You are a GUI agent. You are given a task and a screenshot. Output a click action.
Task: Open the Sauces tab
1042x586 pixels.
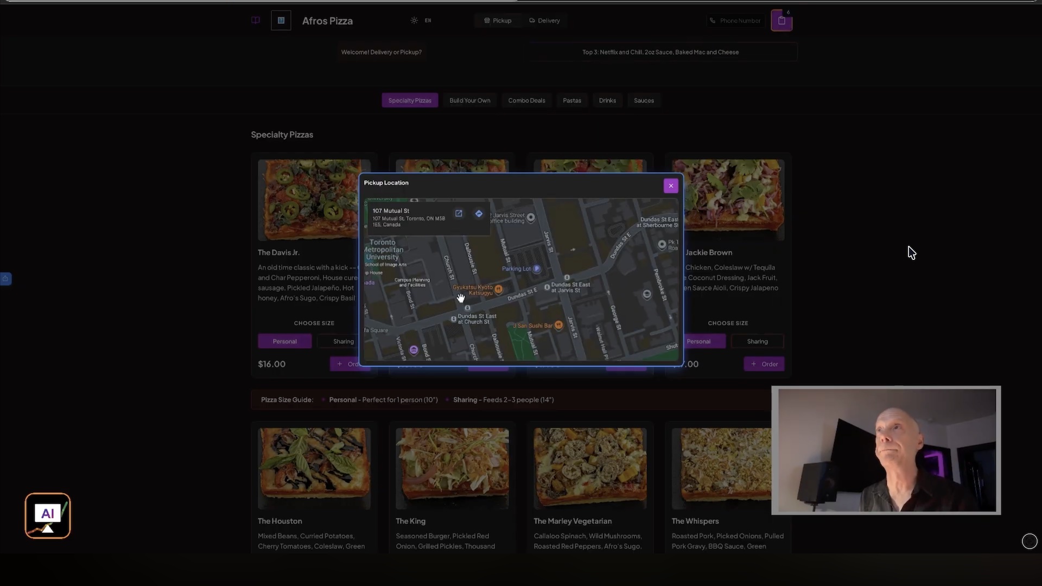[x=644, y=100]
